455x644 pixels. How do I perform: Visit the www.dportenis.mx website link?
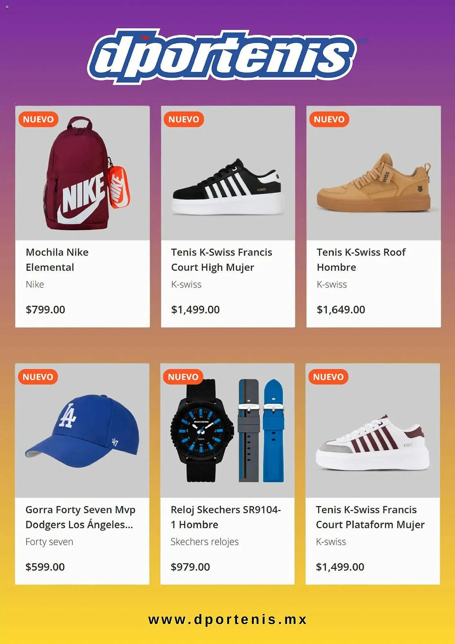(x=227, y=620)
